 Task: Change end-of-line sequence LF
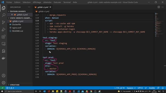[146, 88]
